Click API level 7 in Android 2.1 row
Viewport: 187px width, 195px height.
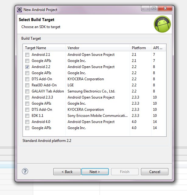pos(154,55)
